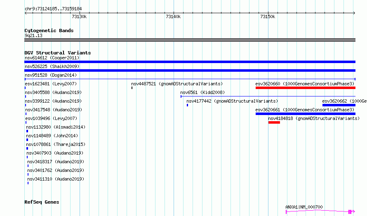Open variant nsv6561 (Kidd2008) label
This screenshot has height=216, width=367.
tap(202, 92)
